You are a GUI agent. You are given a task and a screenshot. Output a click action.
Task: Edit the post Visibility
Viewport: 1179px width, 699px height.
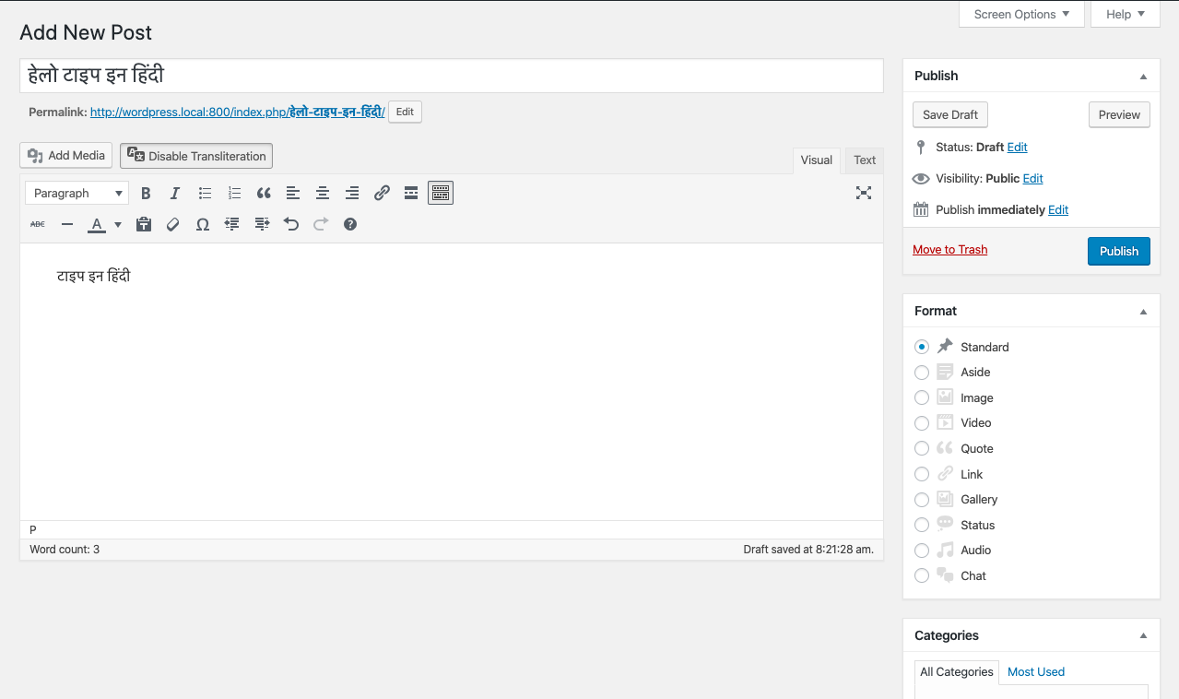1032,179
